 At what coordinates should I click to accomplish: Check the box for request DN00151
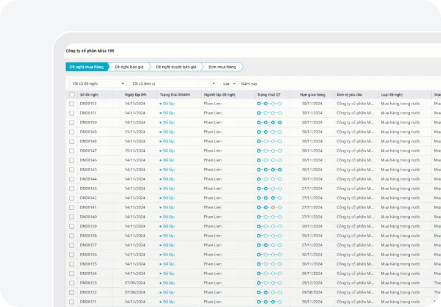(72, 113)
